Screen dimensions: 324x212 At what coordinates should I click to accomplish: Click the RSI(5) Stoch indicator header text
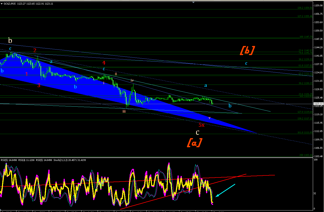(43, 160)
